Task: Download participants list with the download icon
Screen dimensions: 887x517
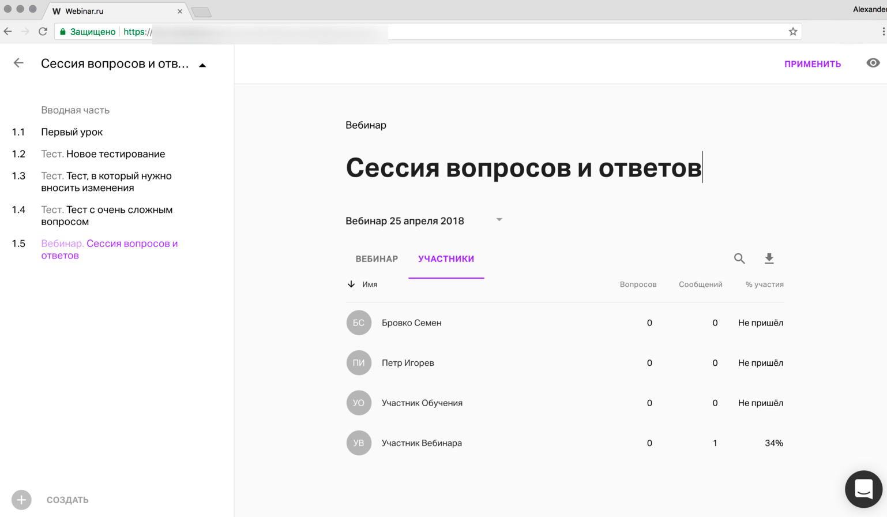Action: [x=769, y=258]
